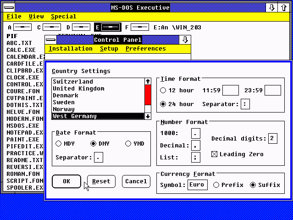Open Installation menu in Control Panel

click(x=71, y=49)
